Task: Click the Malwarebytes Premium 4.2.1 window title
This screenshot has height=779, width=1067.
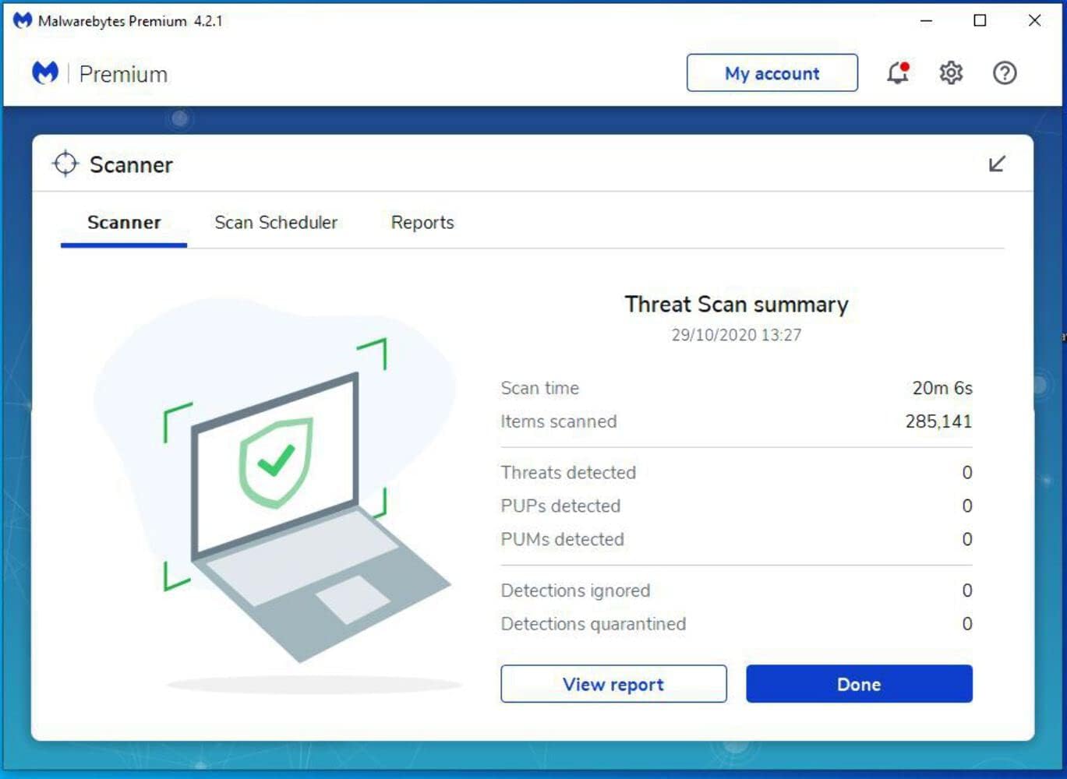Action: coord(130,21)
